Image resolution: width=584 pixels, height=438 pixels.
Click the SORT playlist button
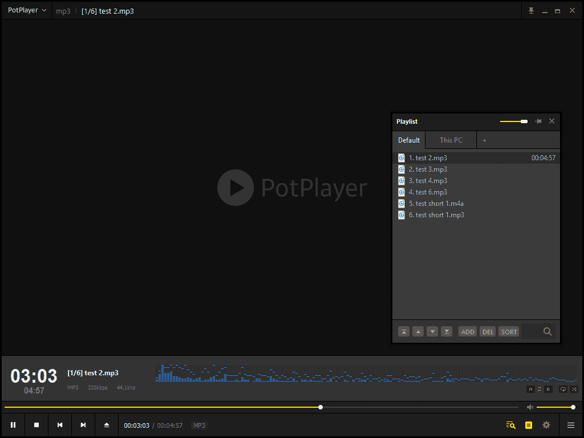coord(508,331)
